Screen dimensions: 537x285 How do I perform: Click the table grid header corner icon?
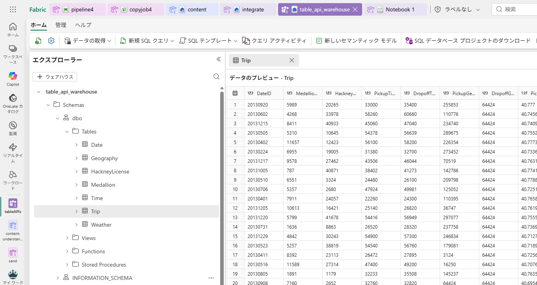[235, 93]
